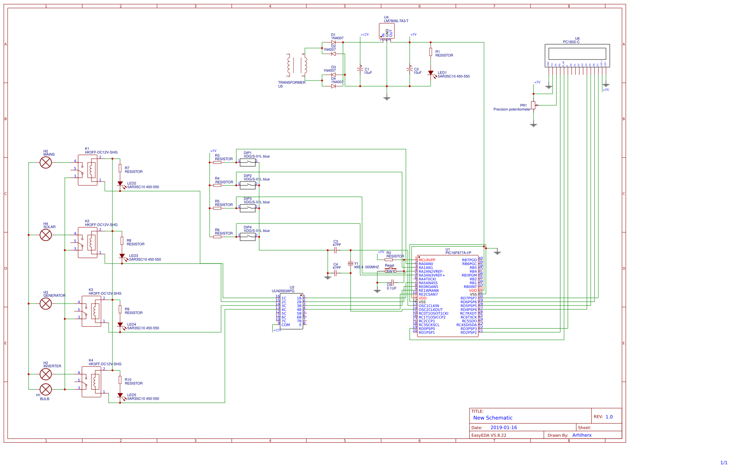
Task: Adjust the PR1 precision potentiometer
Action: (533, 105)
